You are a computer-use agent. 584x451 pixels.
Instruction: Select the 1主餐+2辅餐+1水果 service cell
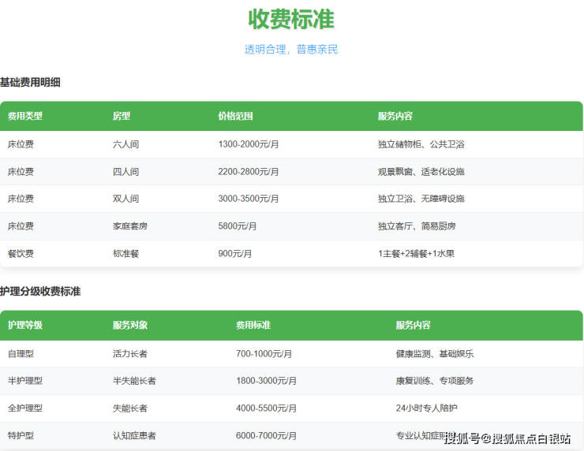pyautogui.click(x=416, y=254)
